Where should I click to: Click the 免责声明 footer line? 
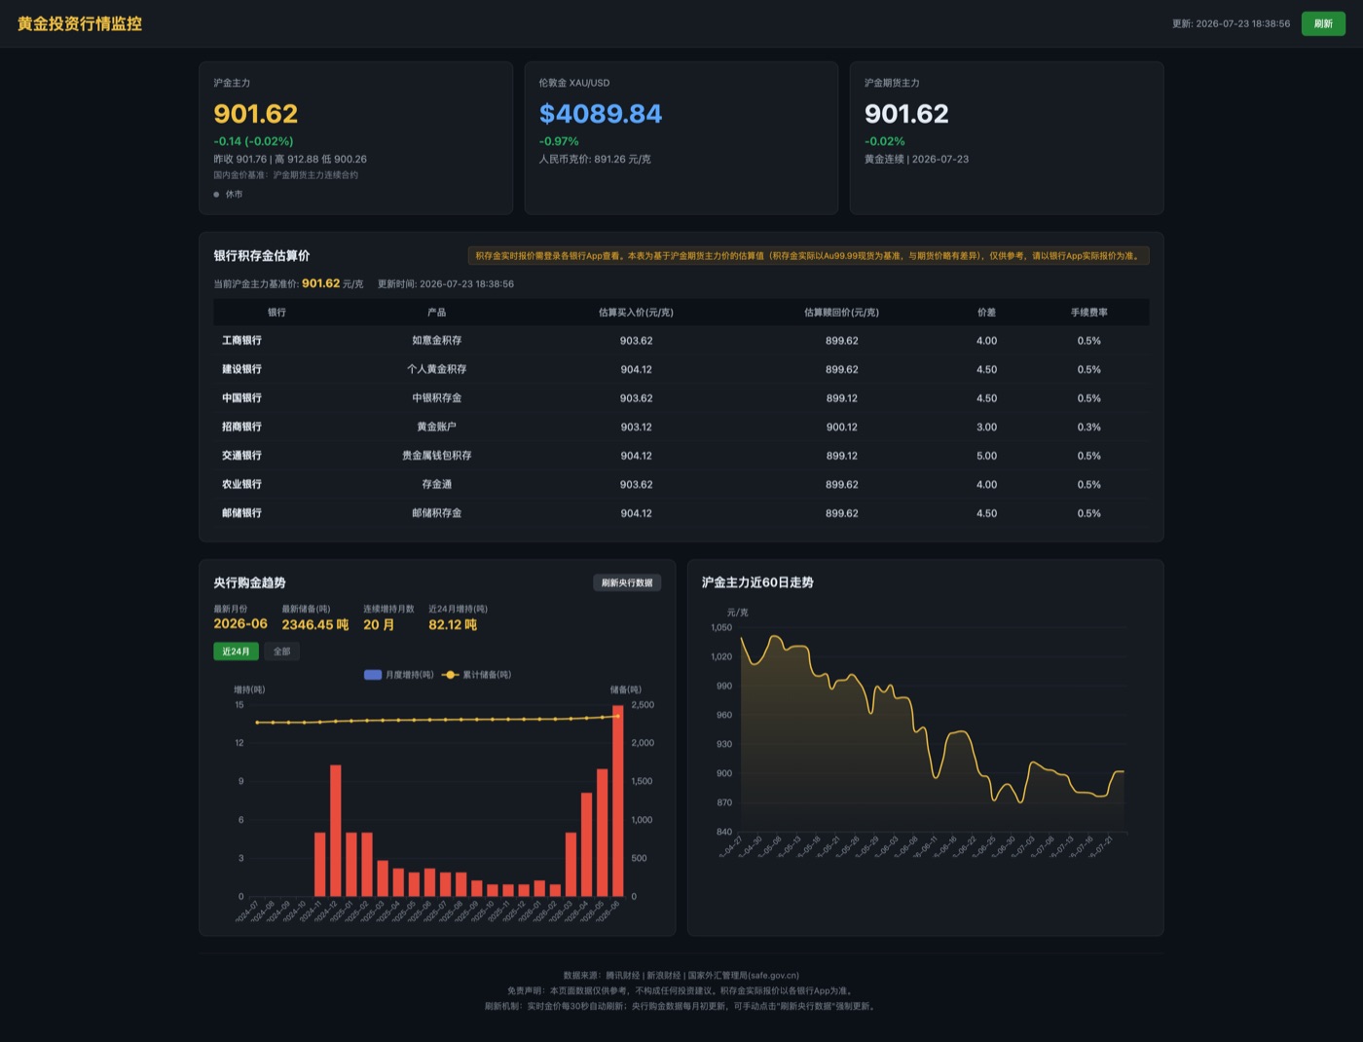681,990
